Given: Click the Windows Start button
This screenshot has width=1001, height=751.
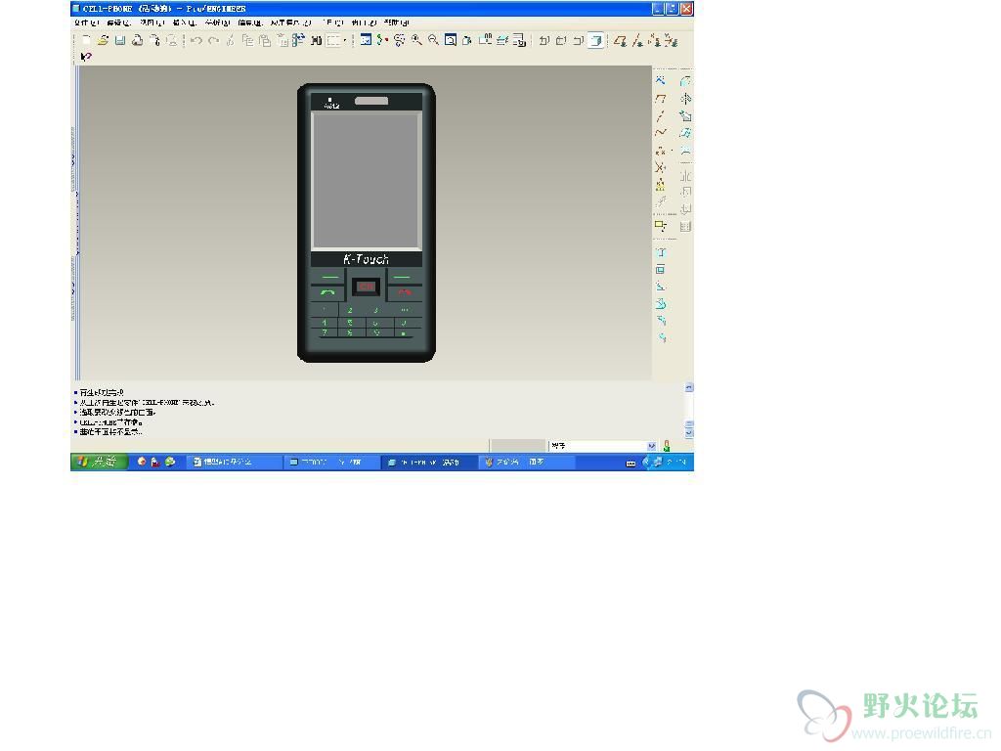Looking at the screenshot, I should click(x=99, y=462).
